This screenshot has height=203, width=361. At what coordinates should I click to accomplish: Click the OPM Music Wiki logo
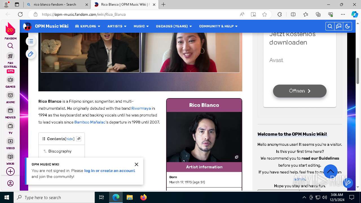[27, 26]
